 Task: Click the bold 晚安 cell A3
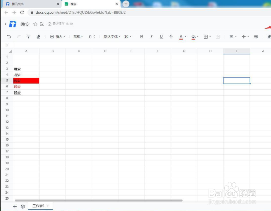pyautogui.click(x=26, y=69)
